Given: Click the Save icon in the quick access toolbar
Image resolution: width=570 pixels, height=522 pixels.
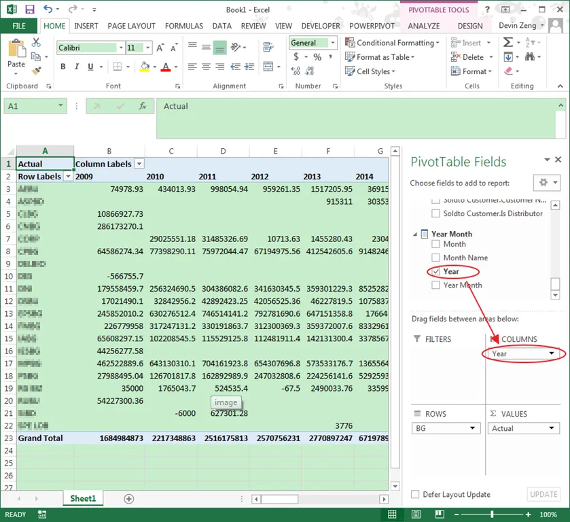Looking at the screenshot, I should (x=29, y=10).
